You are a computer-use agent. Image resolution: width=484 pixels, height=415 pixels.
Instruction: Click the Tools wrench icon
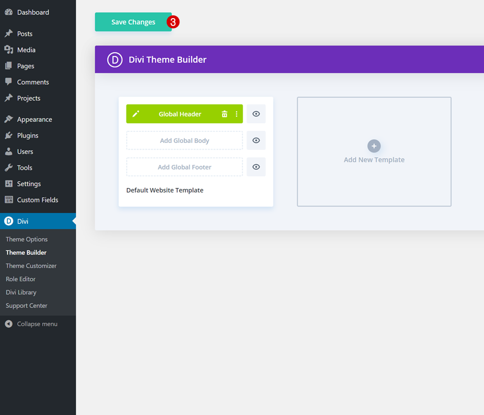9,167
